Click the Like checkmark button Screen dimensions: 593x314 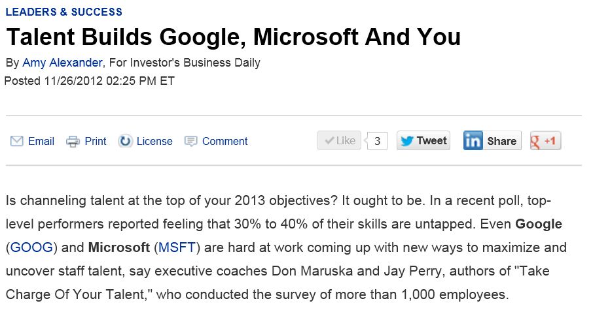coord(339,140)
